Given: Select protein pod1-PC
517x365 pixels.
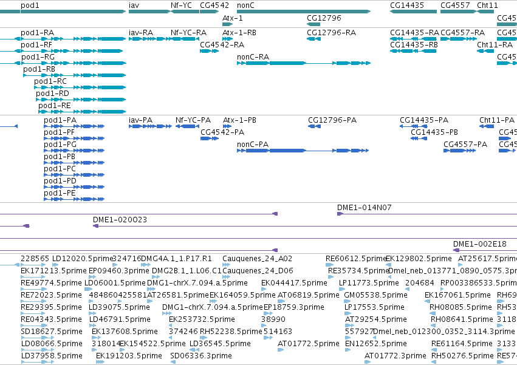Looking at the screenshot, I should coord(60,169).
